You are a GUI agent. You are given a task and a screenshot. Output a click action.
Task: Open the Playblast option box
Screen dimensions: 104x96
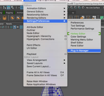tap(66, 54)
